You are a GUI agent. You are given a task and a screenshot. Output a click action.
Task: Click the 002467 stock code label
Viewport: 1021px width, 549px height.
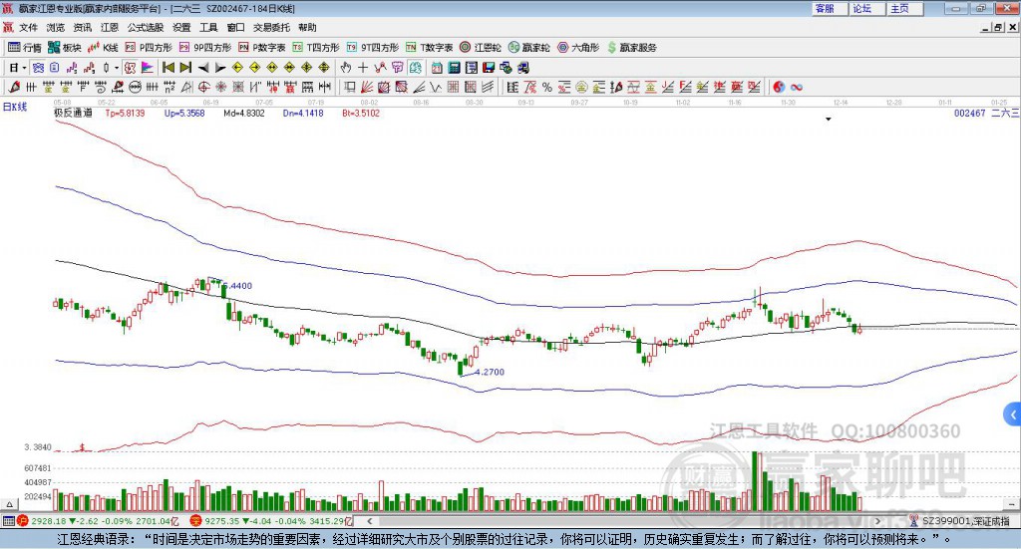(x=969, y=114)
